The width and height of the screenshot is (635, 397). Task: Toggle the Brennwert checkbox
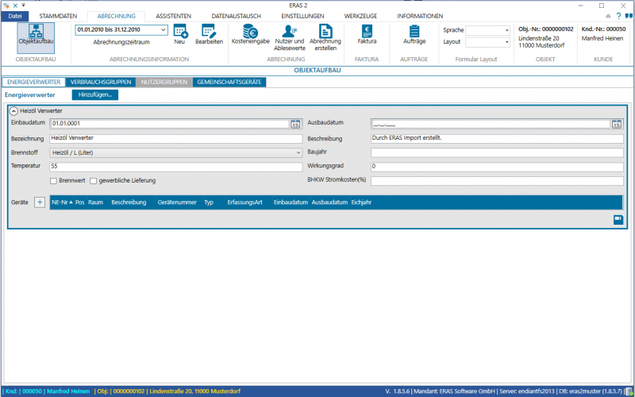coord(53,181)
